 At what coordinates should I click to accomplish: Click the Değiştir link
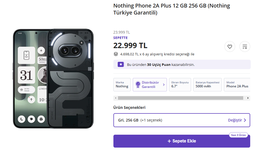coord(235,120)
